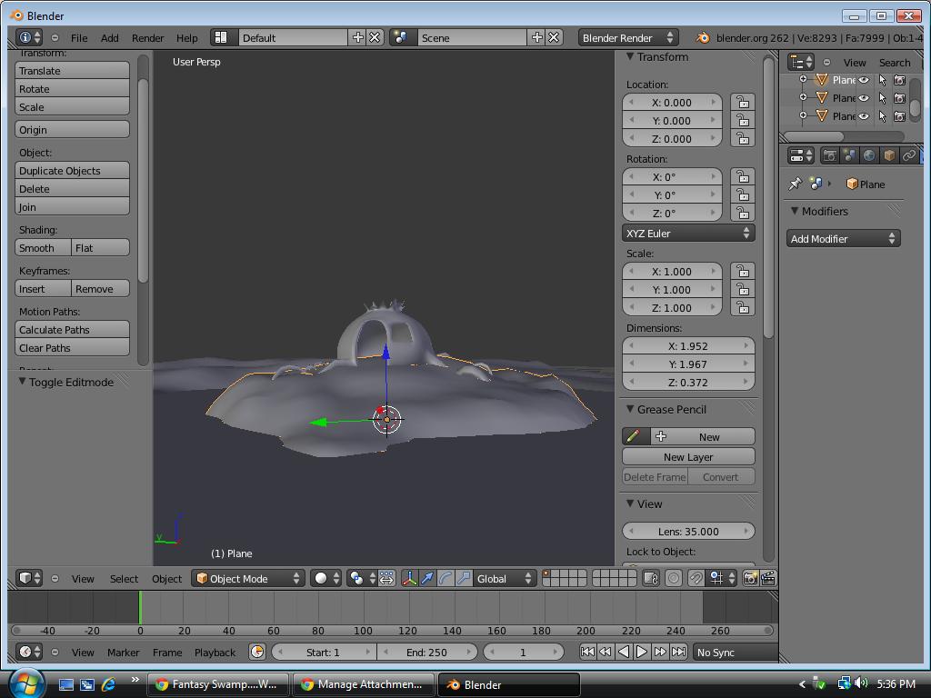Open the info editor type selector
Image resolution: width=931 pixels, height=698 pixels.
(28, 37)
